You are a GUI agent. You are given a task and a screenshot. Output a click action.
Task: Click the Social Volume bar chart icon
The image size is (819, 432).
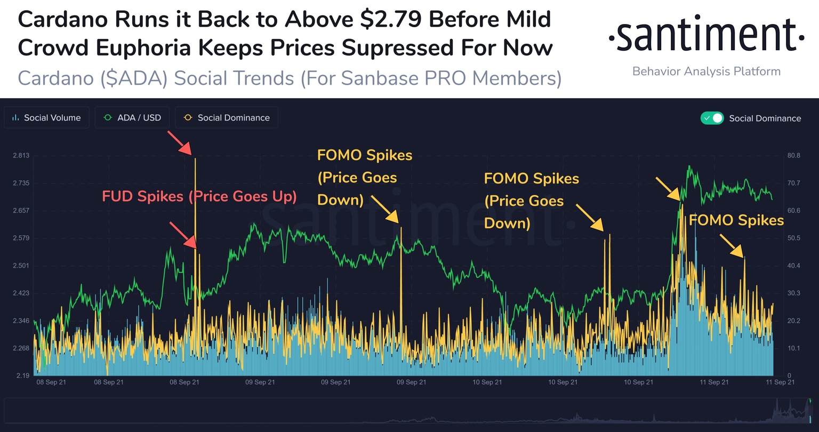[x=15, y=117]
